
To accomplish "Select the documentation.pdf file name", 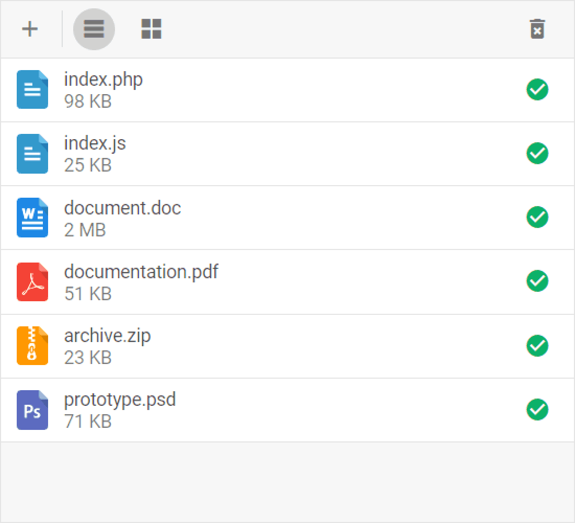I will tap(141, 272).
